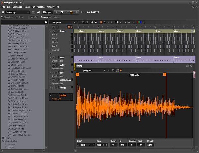Mute the drums track
Viewport: 199px width, 153px height.
(53, 31)
